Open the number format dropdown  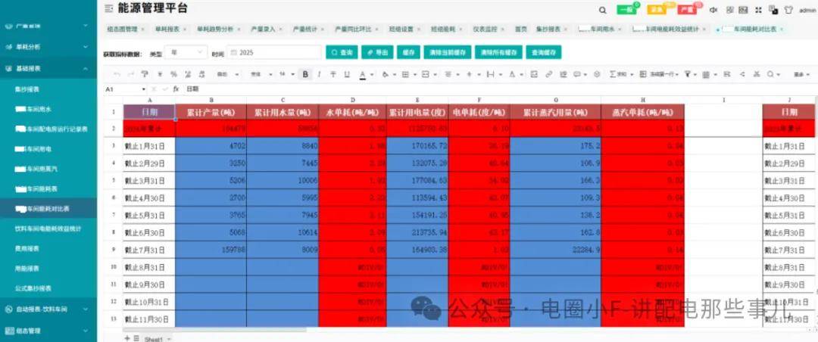click(228, 75)
